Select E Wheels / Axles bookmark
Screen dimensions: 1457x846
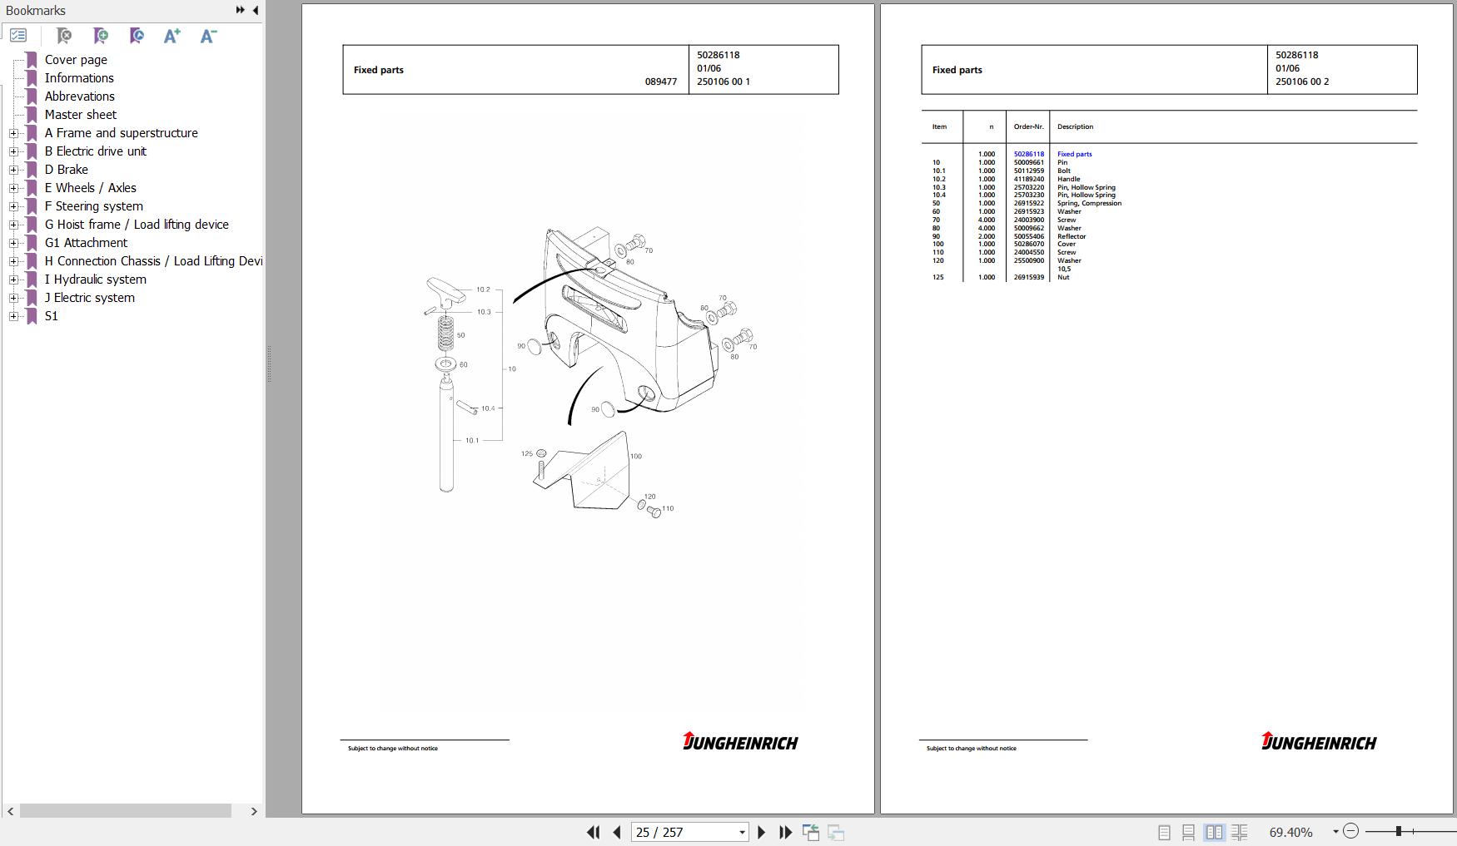(x=91, y=188)
